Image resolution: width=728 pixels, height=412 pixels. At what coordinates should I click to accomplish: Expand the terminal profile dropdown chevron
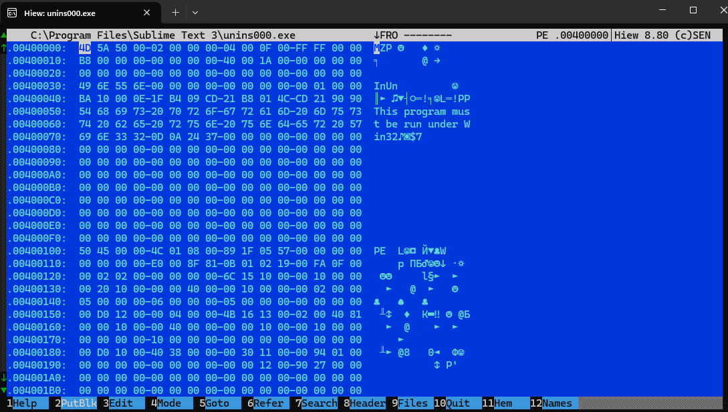[195, 13]
